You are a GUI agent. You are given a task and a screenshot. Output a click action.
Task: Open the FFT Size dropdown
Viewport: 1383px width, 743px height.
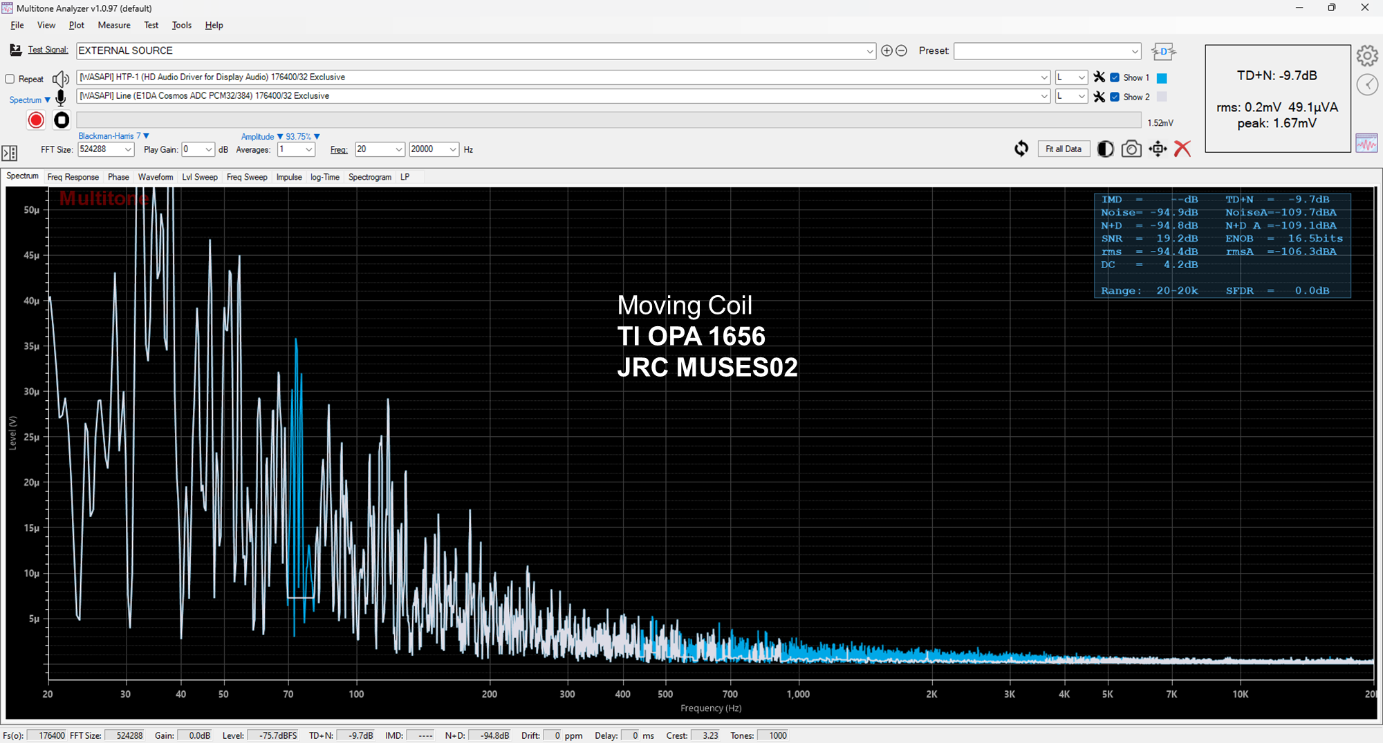pos(128,149)
